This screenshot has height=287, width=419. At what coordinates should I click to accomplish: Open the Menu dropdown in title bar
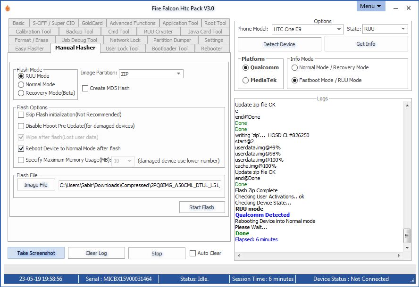point(370,6)
